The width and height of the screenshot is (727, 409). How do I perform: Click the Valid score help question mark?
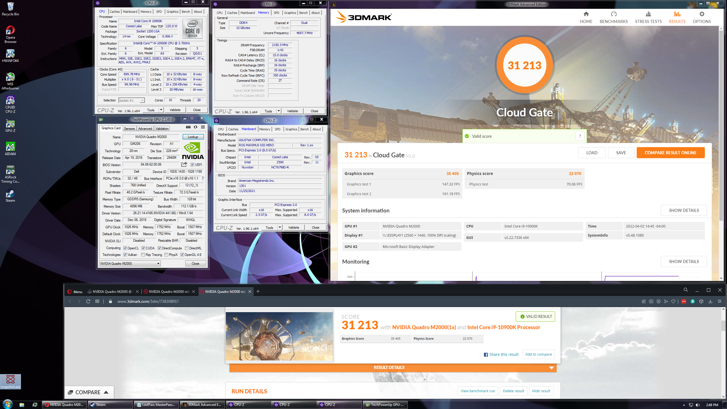tap(580, 136)
